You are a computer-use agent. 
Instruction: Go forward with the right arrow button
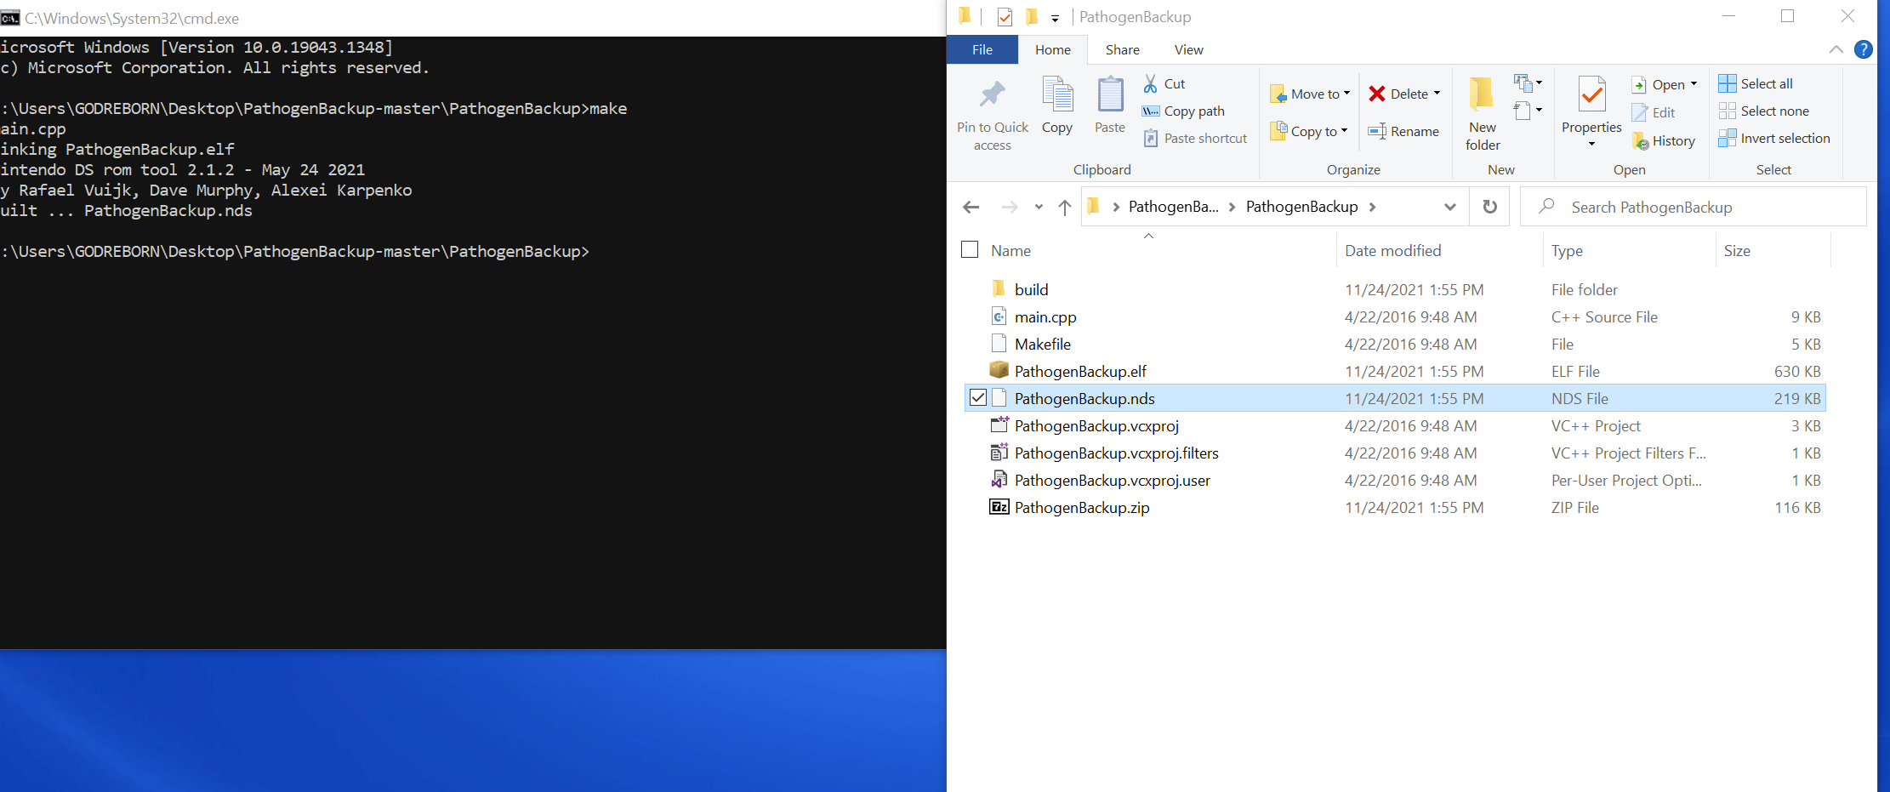[x=1010, y=207]
